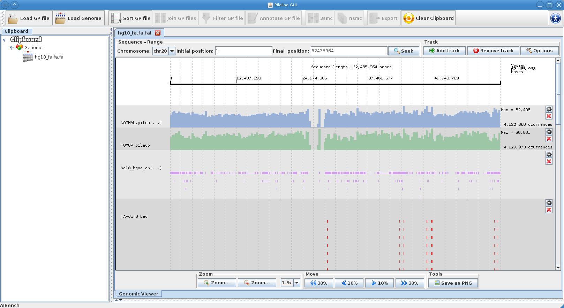Click the window menu button in title bar
This screenshot has height=308, width=564.
(5, 5)
